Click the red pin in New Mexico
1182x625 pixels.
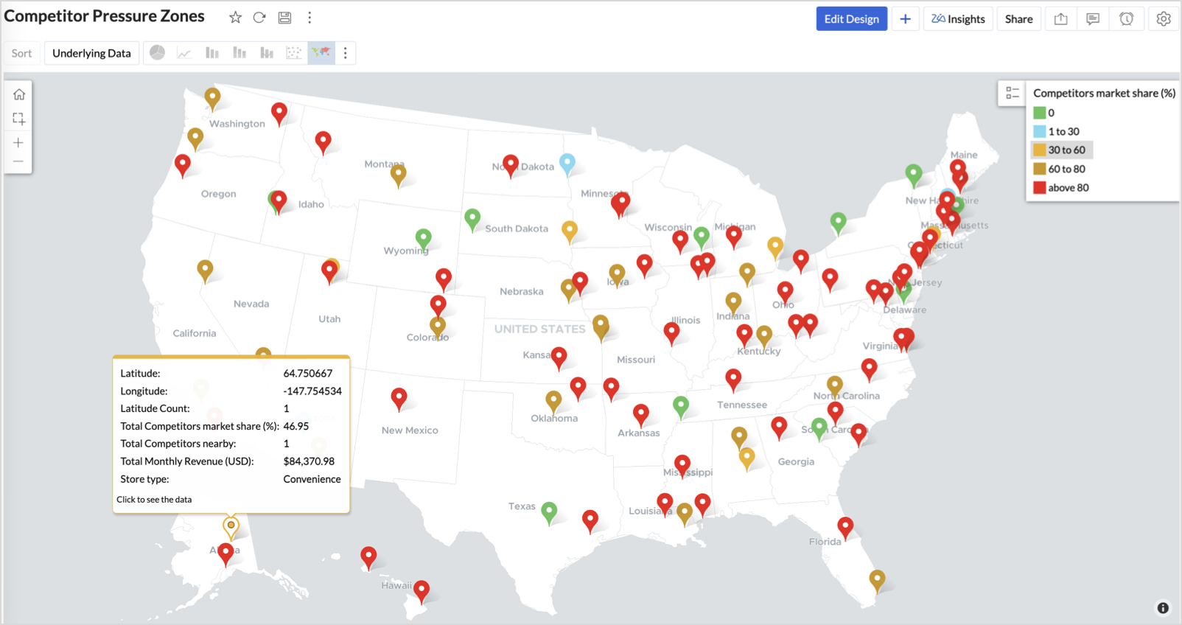pyautogui.click(x=399, y=399)
